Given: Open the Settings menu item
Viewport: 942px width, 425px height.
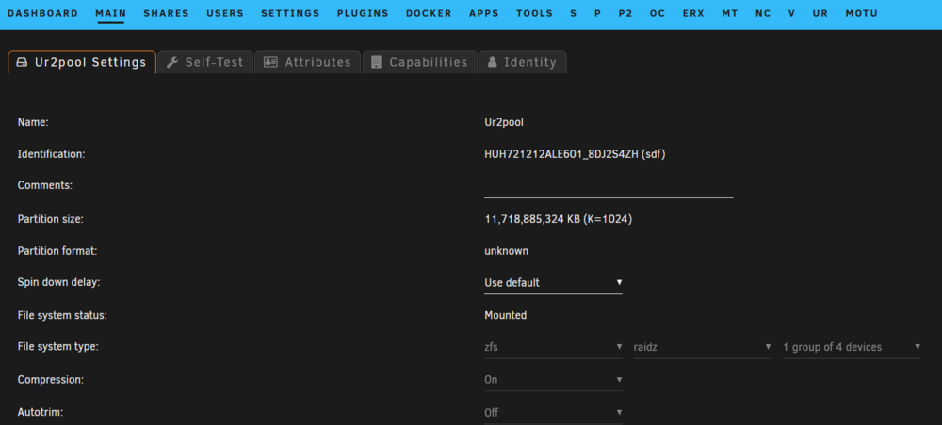Looking at the screenshot, I should (x=290, y=13).
